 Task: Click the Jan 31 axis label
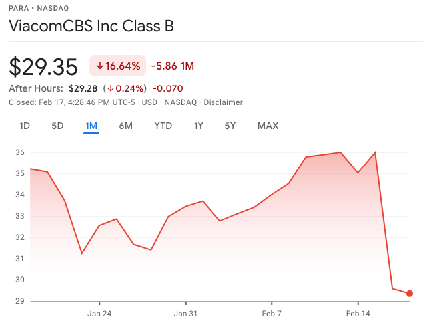(185, 314)
